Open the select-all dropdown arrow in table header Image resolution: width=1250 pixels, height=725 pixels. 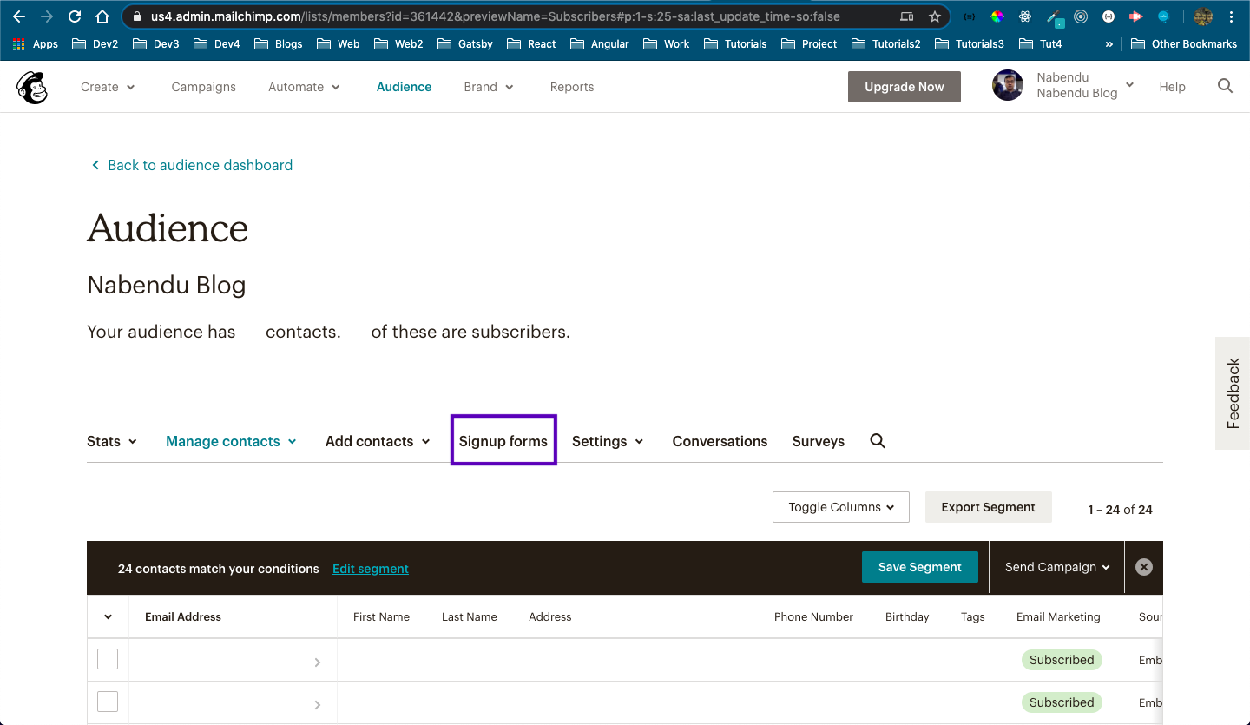[108, 616]
